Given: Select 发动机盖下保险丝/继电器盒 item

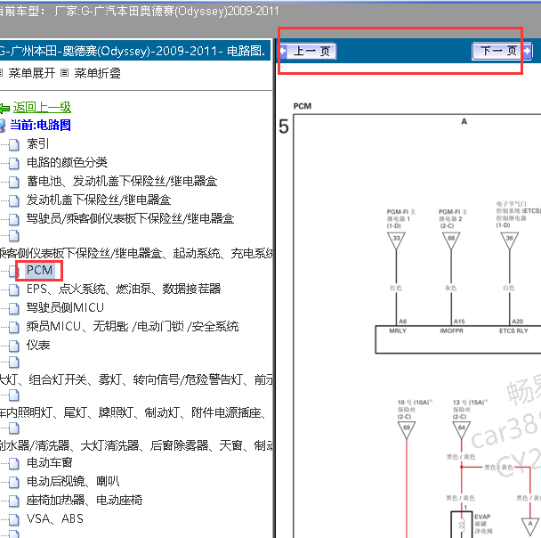Looking at the screenshot, I should [x=99, y=200].
